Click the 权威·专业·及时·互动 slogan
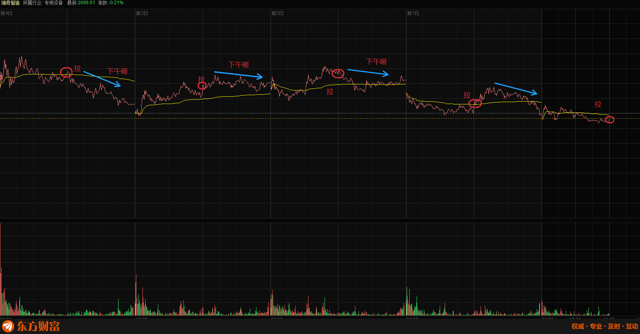Viewport: 640px width, 334px height. 605,326
